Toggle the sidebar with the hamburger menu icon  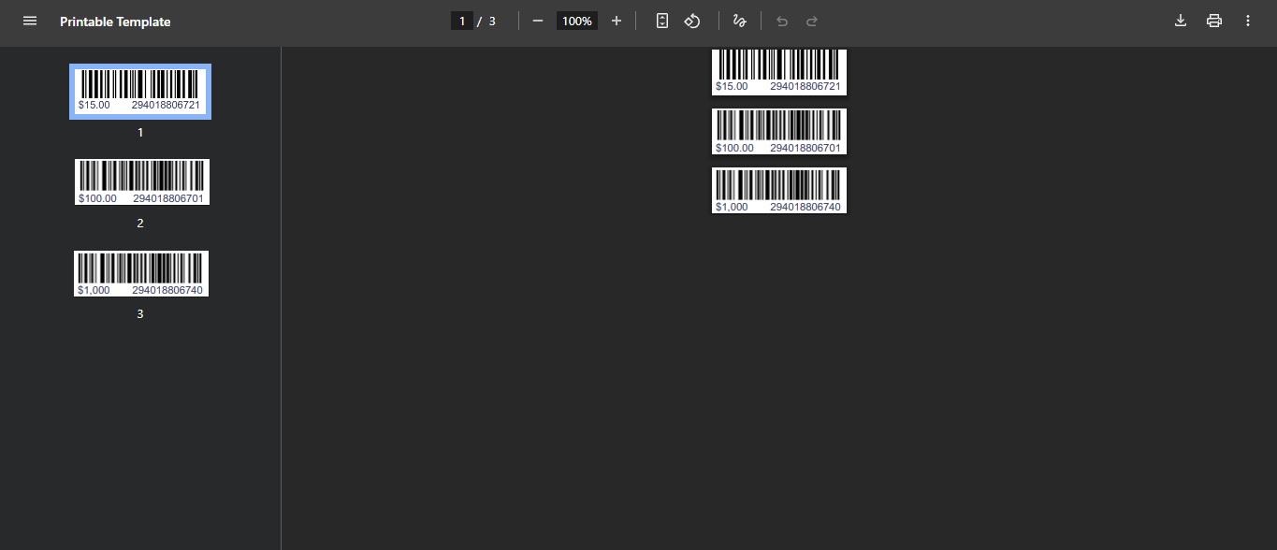click(30, 21)
